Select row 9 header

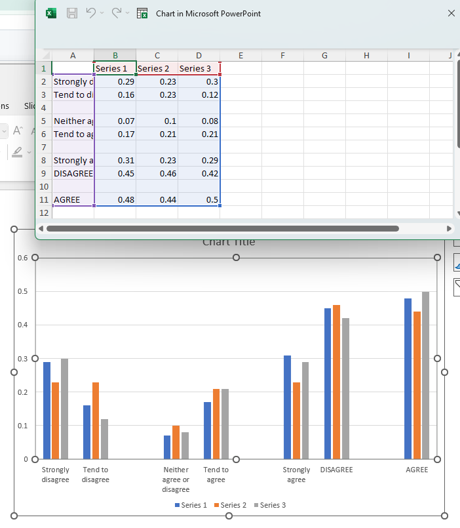43,174
